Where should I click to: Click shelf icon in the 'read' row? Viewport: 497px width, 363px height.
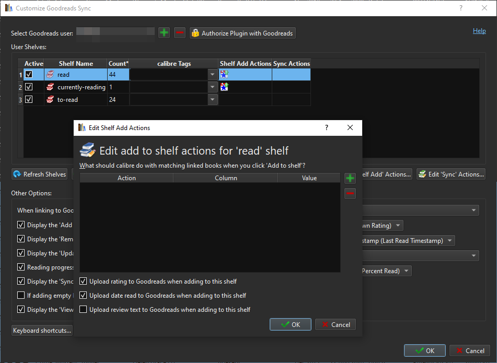pyautogui.click(x=50, y=75)
